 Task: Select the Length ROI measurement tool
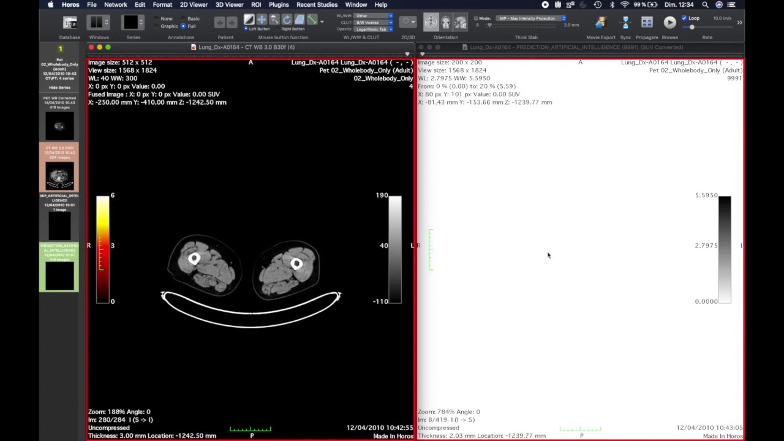(x=312, y=20)
